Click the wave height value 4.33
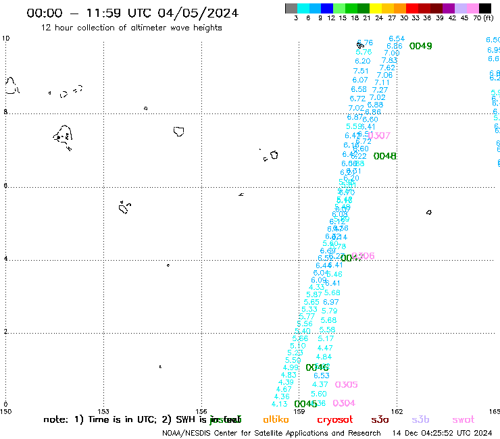Screen dimensions: 500x439 [317, 287]
